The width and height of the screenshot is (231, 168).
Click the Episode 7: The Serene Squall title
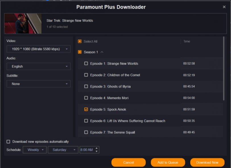[x=113, y=132]
